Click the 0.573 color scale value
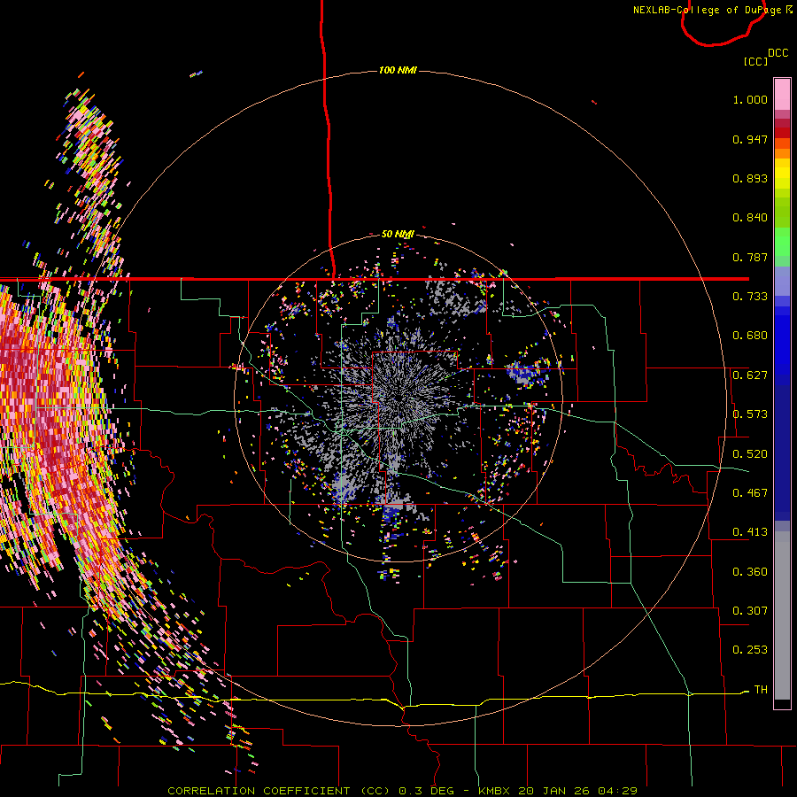 750,414
